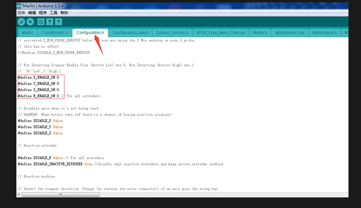Click the Upload arrow button
Image resolution: width=361 pixels, height=208 pixels.
[30, 22]
